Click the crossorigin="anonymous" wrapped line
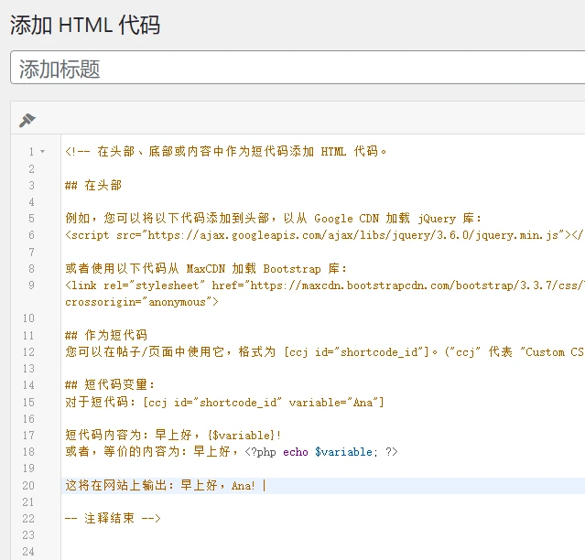The height and width of the screenshot is (560, 585). [142, 302]
